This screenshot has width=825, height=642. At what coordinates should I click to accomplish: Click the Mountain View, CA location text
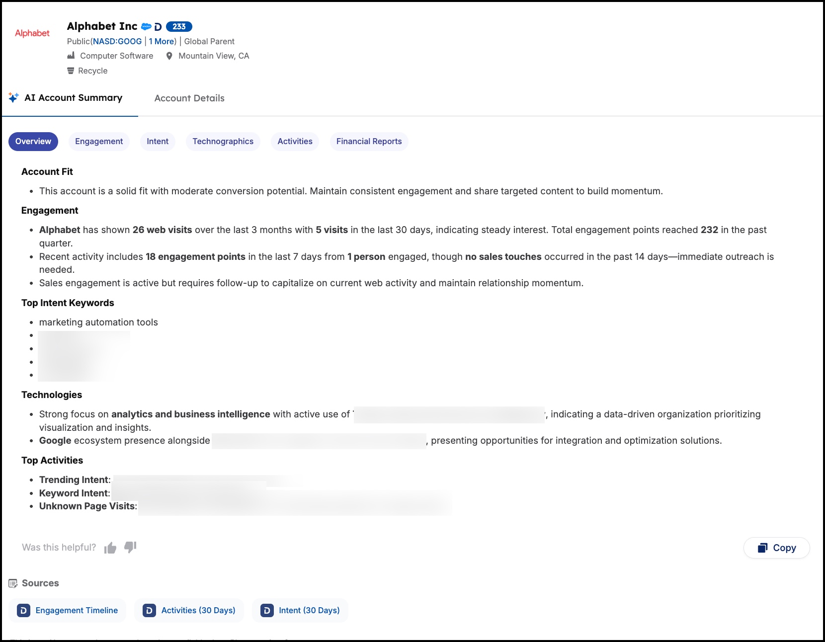pyautogui.click(x=214, y=56)
